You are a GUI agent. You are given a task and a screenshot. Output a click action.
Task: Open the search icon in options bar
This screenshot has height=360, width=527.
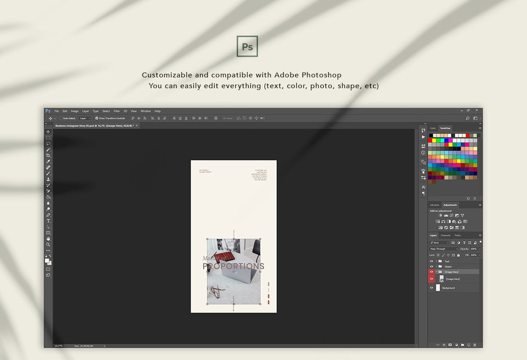click(x=467, y=118)
